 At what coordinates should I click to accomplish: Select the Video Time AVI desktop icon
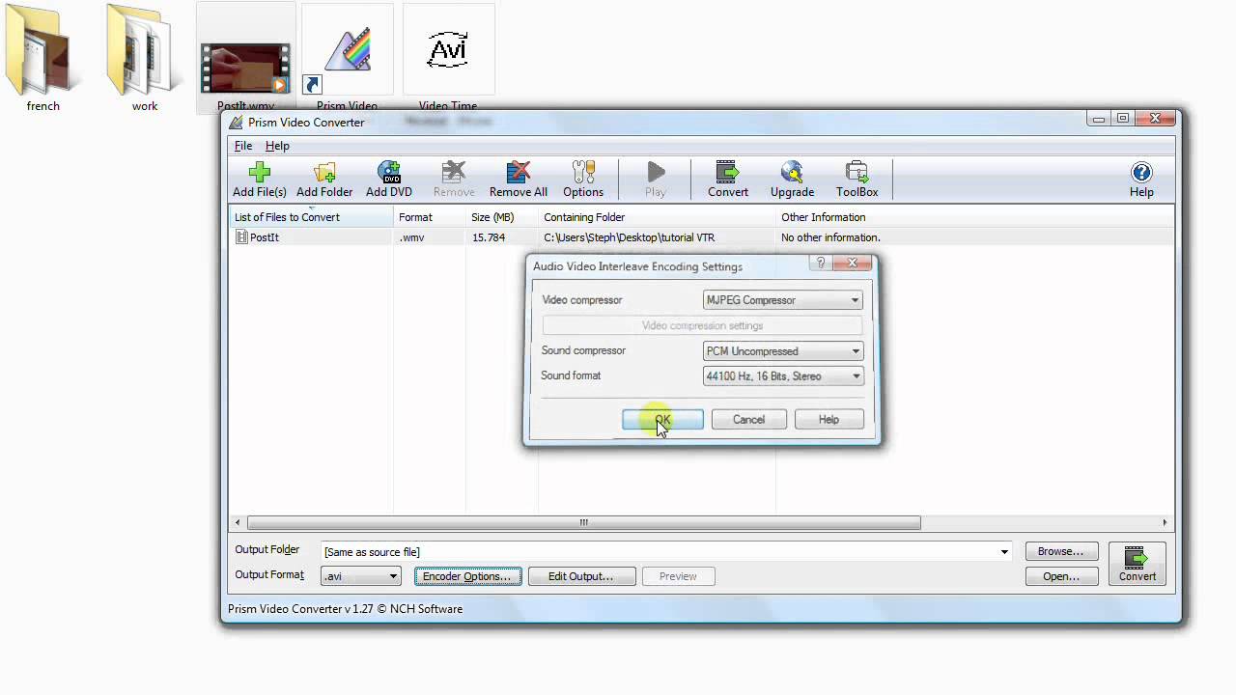pyautogui.click(x=448, y=58)
